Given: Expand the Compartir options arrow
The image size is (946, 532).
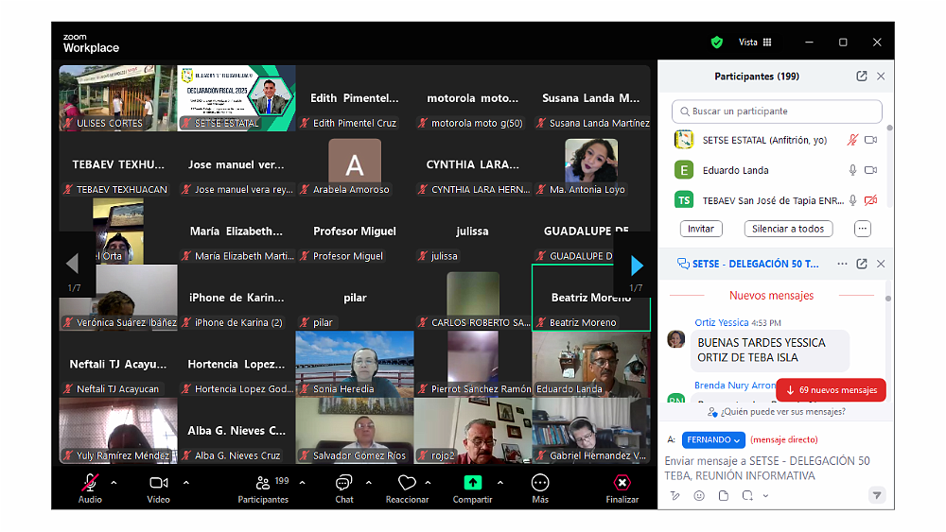Looking at the screenshot, I should (x=499, y=482).
